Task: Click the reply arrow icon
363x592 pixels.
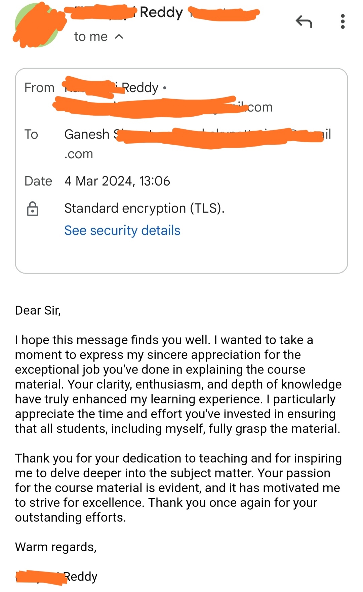Action: click(304, 22)
